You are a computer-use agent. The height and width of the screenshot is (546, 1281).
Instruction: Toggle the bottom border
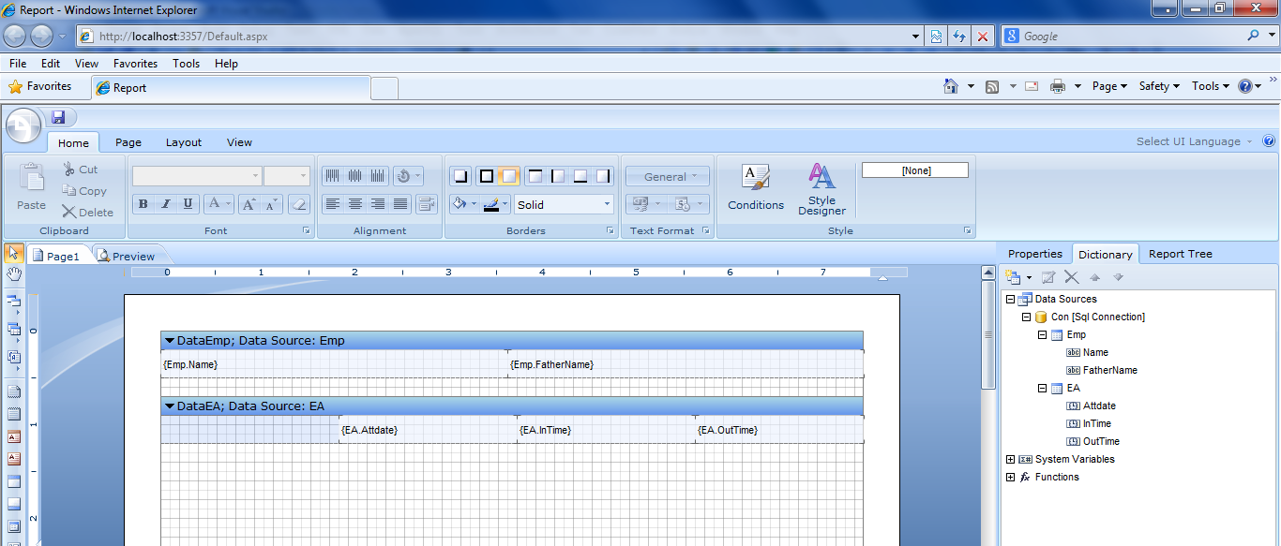[x=580, y=176]
